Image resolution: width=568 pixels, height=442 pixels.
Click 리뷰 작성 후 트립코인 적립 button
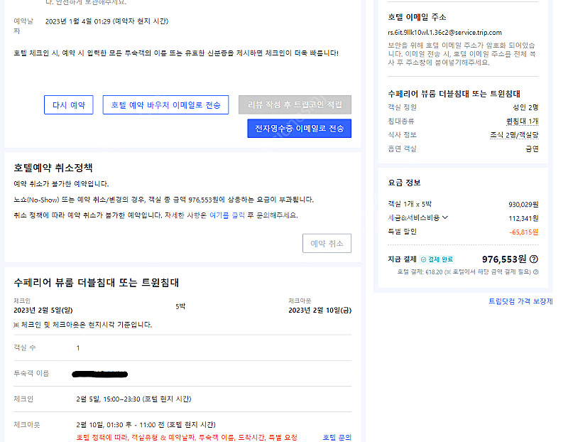pyautogui.click(x=295, y=104)
